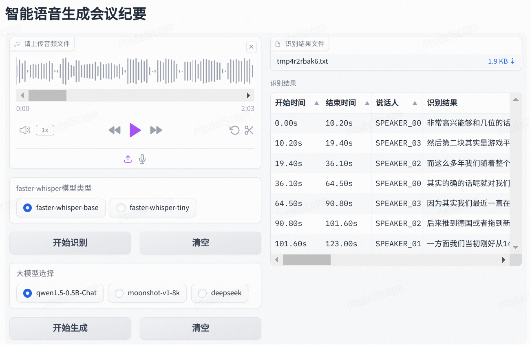Viewport: 530px width, 345px height.
Task: Click the microphone record icon
Action: tap(142, 159)
